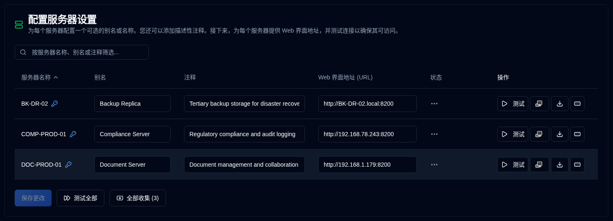The image size is (613, 221).
Task: Click the password-dots icon in DOC-PROD-01 row
Action: point(577,165)
